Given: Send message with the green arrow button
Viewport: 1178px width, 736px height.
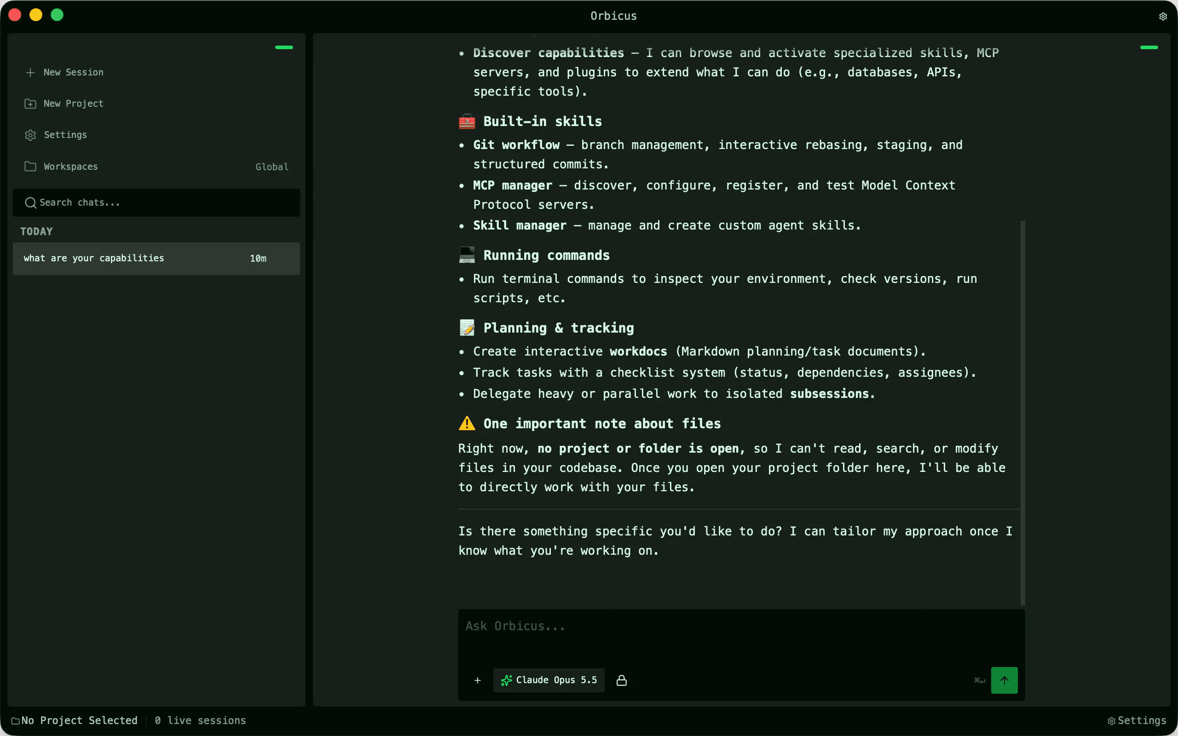Looking at the screenshot, I should [1004, 680].
